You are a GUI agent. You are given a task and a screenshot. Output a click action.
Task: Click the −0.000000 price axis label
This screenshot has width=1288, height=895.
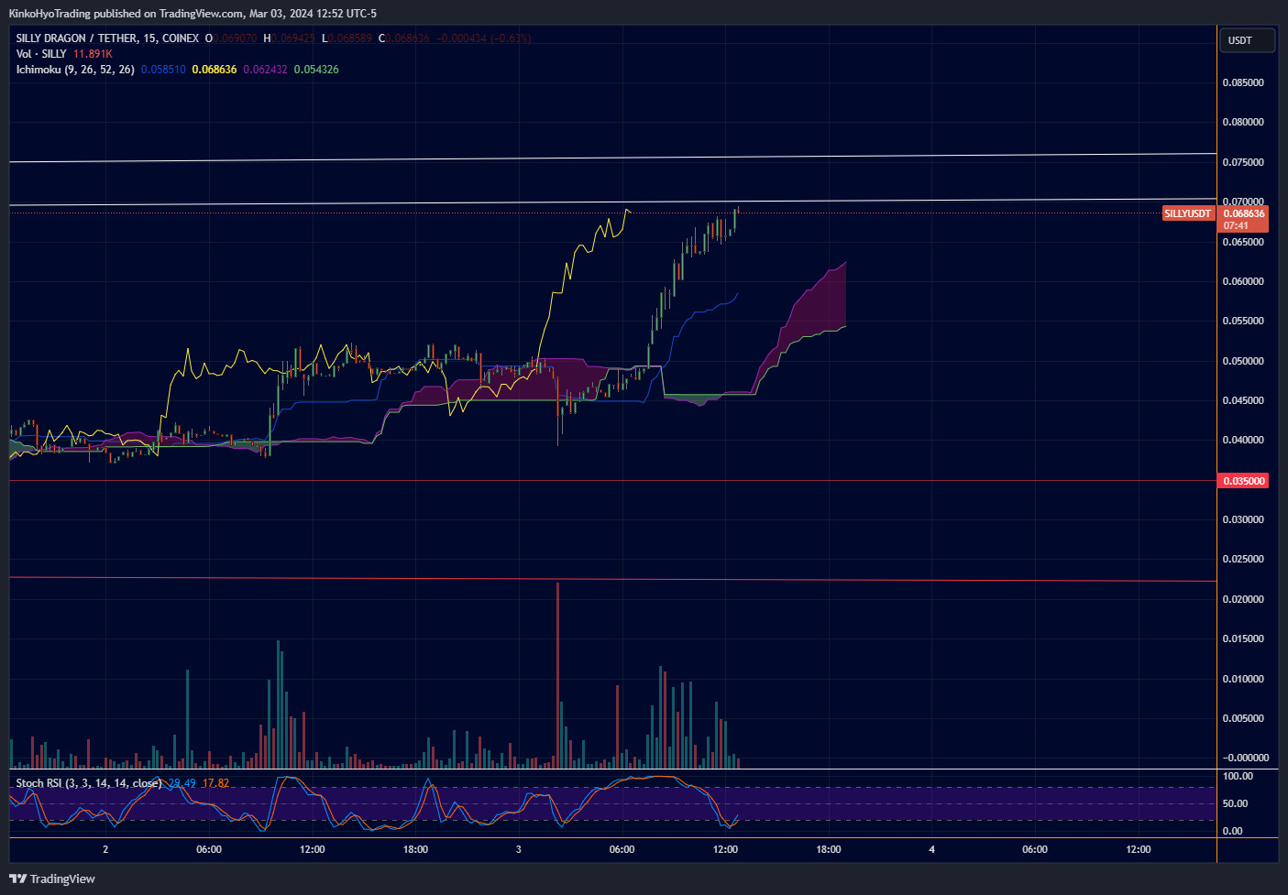(x=1245, y=758)
